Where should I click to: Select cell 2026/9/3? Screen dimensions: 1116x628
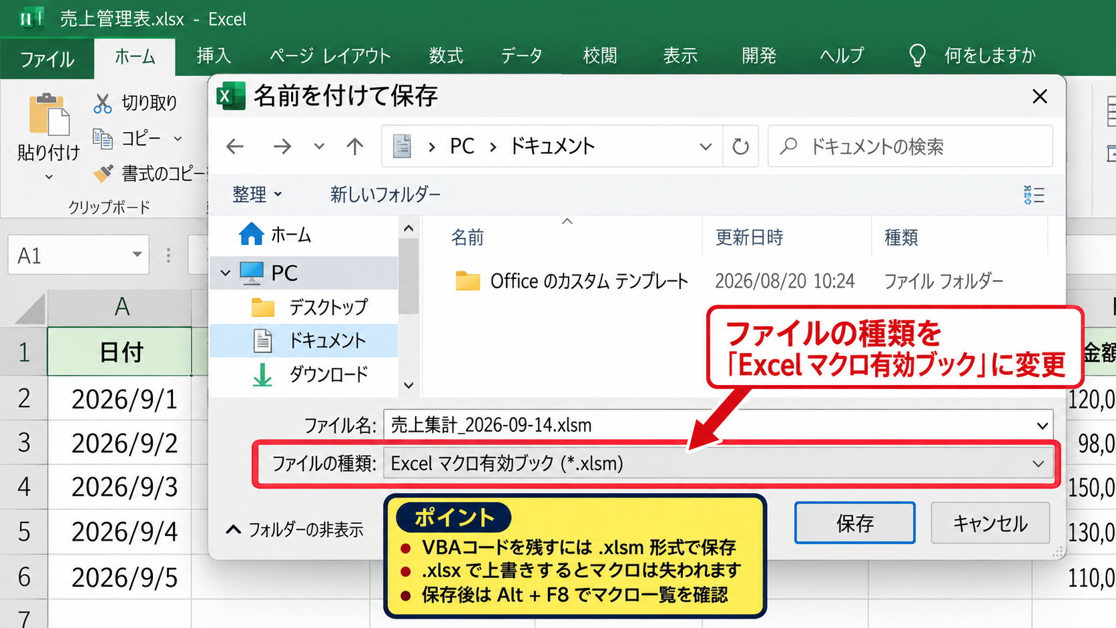(x=120, y=487)
